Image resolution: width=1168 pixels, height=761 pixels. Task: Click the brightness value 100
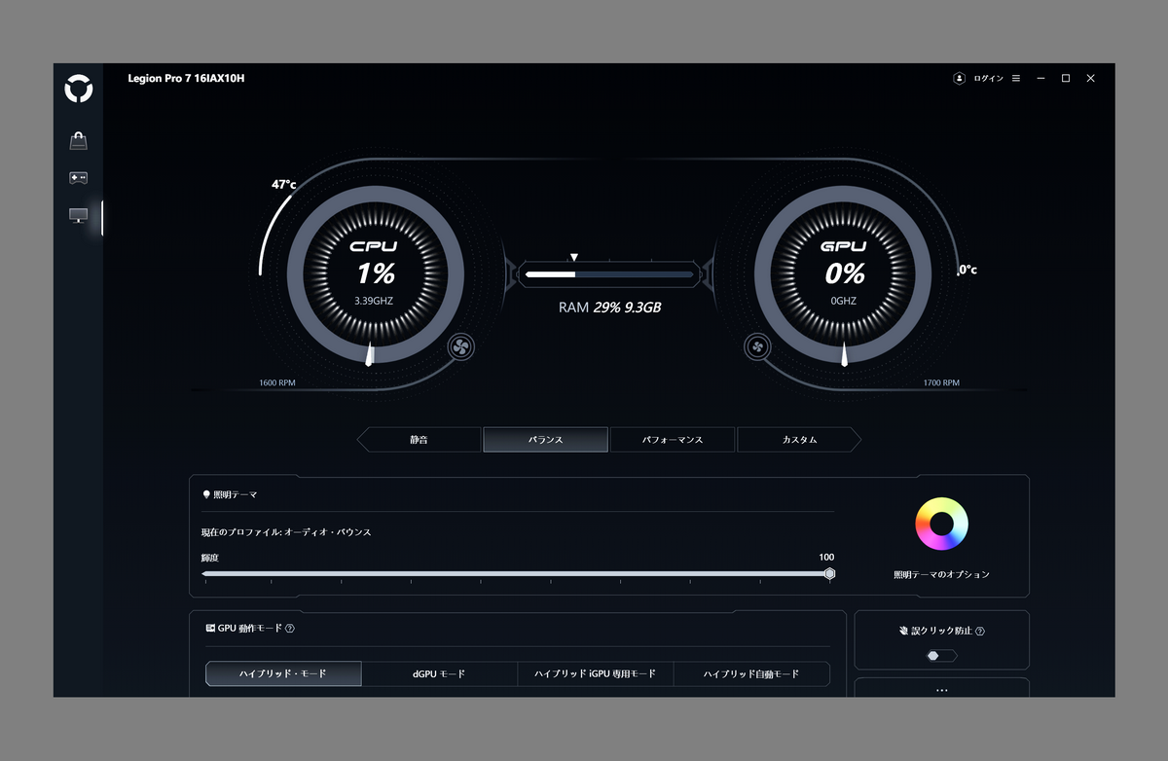point(826,558)
